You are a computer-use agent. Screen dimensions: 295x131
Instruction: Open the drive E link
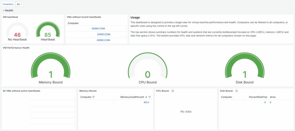point(271,102)
